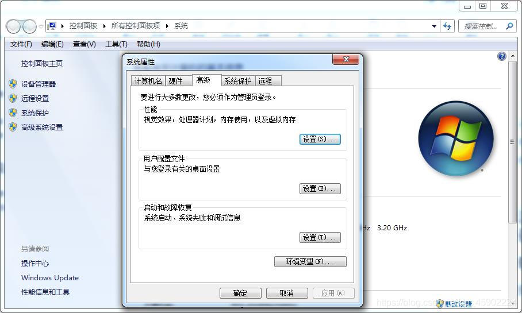
Task: Click the shield icon beside 远程设置
Action: [13, 98]
